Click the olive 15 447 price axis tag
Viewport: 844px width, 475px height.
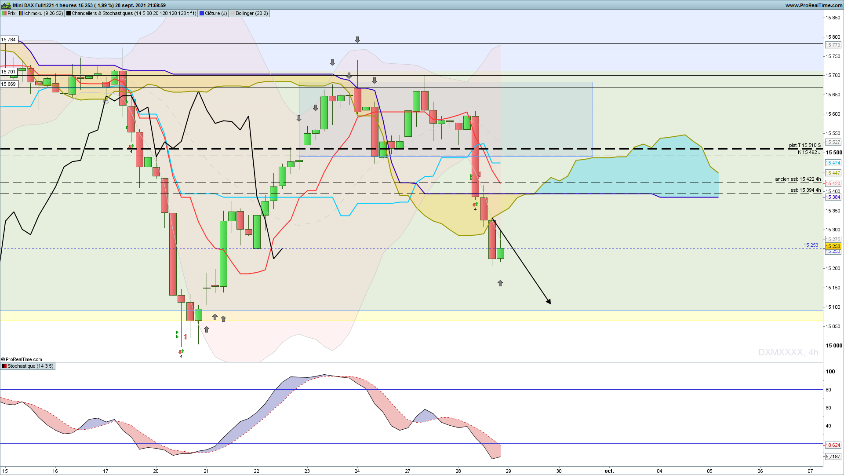[833, 173]
